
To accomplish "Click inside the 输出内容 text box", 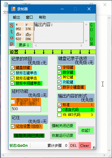I will 59,32.
